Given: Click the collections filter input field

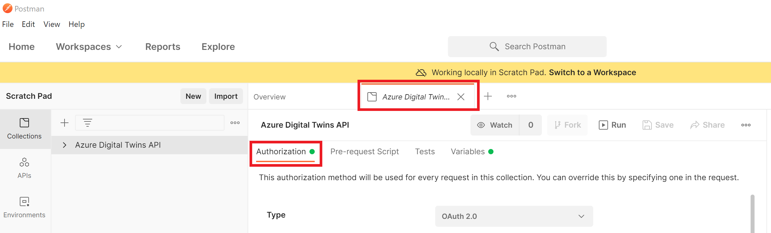Looking at the screenshot, I should coord(150,123).
